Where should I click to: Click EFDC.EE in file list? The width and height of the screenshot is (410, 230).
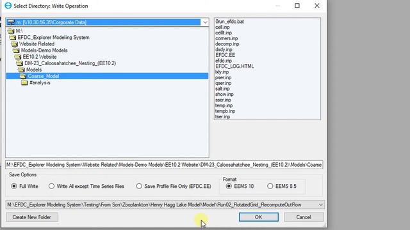(225, 55)
